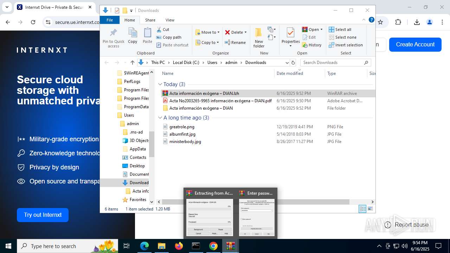Expand the Delete options arrow
The image size is (450, 253).
(245, 32)
